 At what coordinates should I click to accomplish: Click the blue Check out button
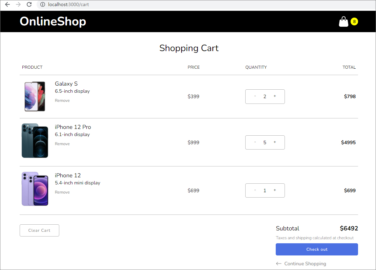(317, 249)
